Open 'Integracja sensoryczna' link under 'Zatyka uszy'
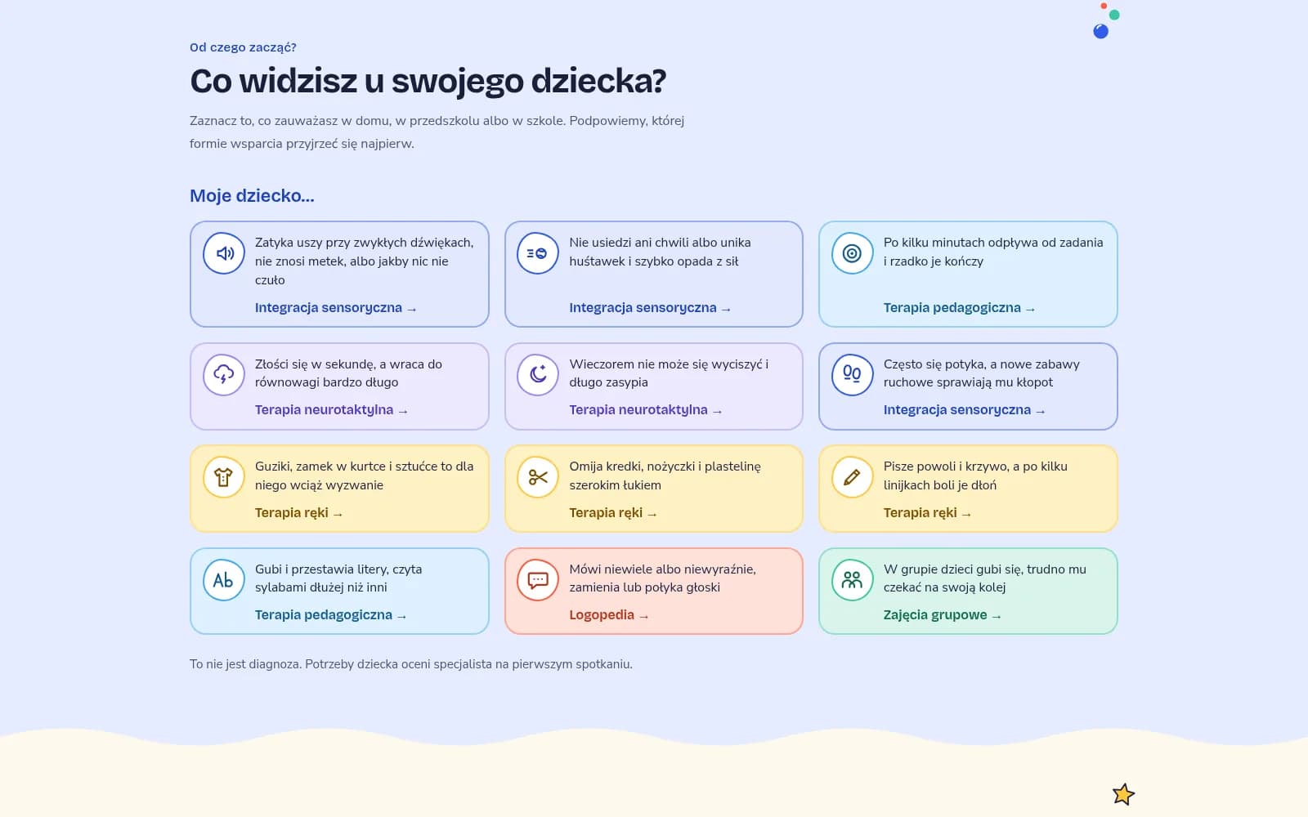 click(x=336, y=308)
